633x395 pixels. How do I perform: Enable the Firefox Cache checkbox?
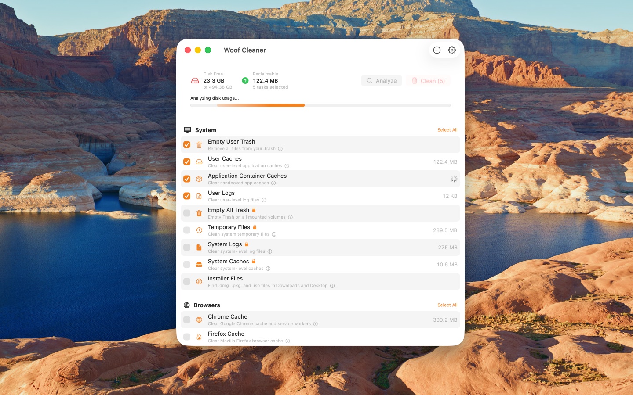click(x=187, y=337)
